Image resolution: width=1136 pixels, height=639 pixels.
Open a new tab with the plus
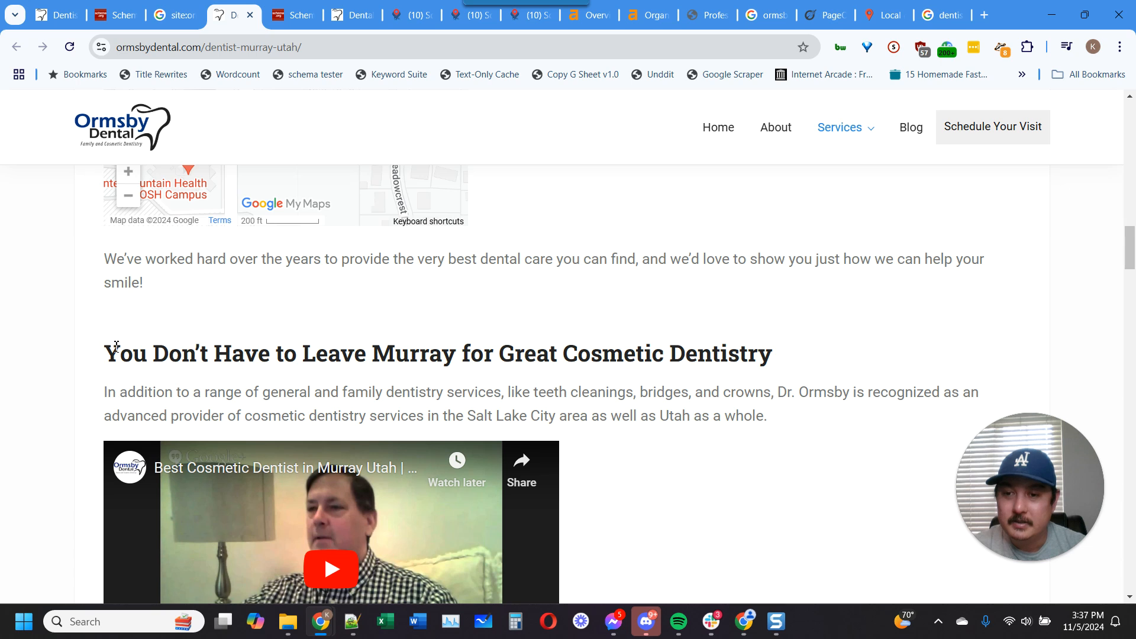pos(985,15)
